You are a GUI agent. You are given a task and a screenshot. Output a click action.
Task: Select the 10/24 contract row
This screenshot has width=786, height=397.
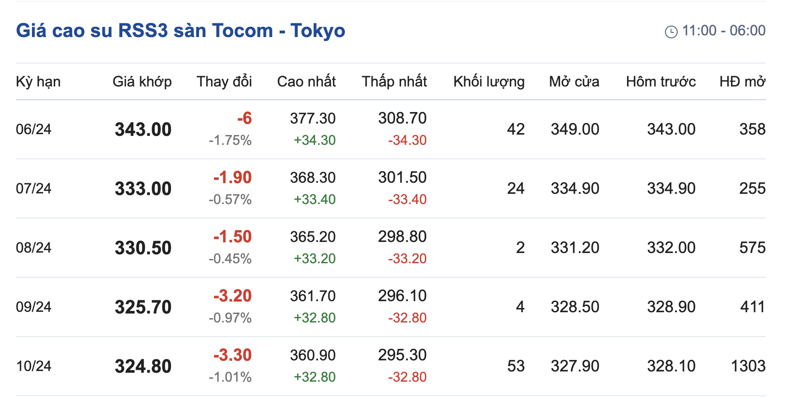tap(34, 366)
